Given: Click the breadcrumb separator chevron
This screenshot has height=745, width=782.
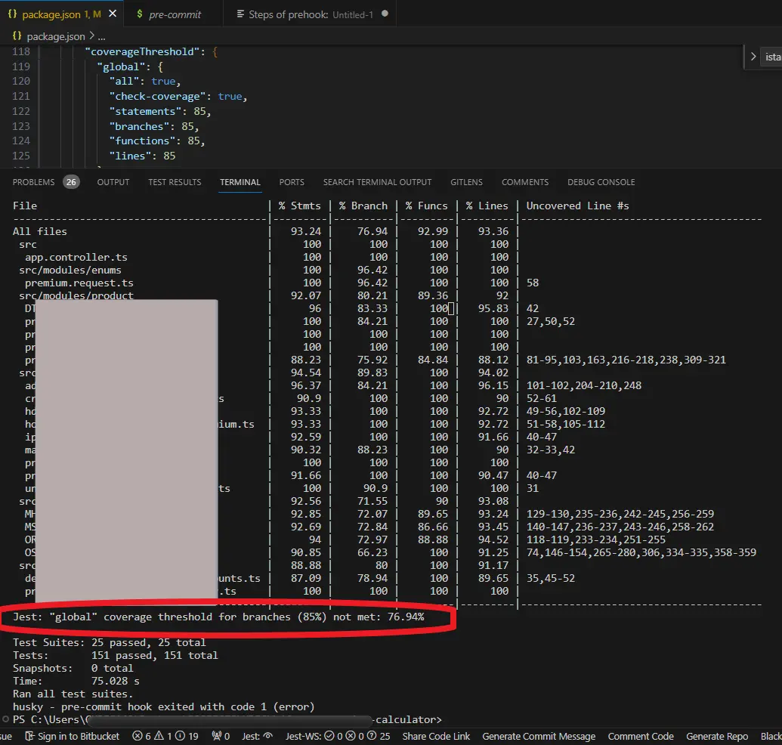Looking at the screenshot, I should [x=91, y=36].
